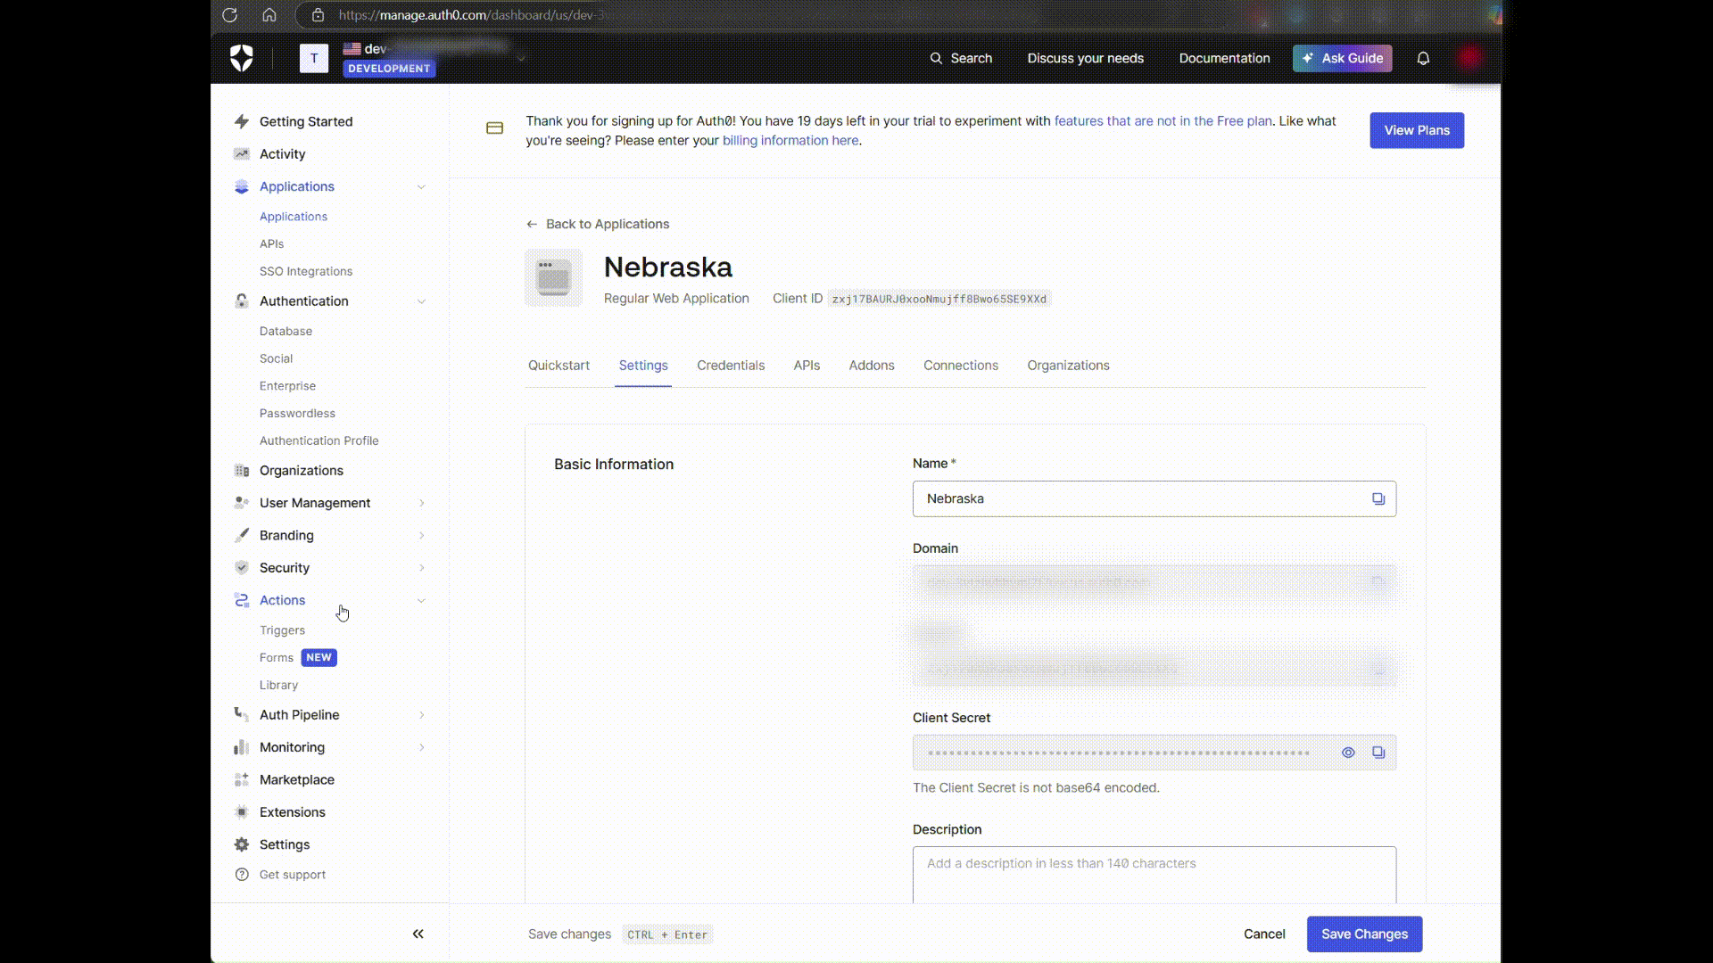
Task: Collapse the Authentication section chevron
Action: coord(421,300)
